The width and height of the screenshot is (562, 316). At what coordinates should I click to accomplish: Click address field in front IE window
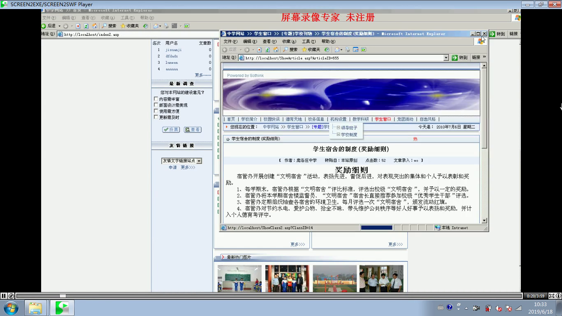(344, 58)
